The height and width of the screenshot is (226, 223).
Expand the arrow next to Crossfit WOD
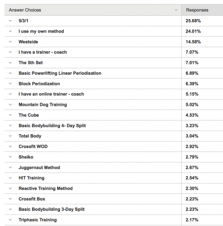[x=10, y=147]
